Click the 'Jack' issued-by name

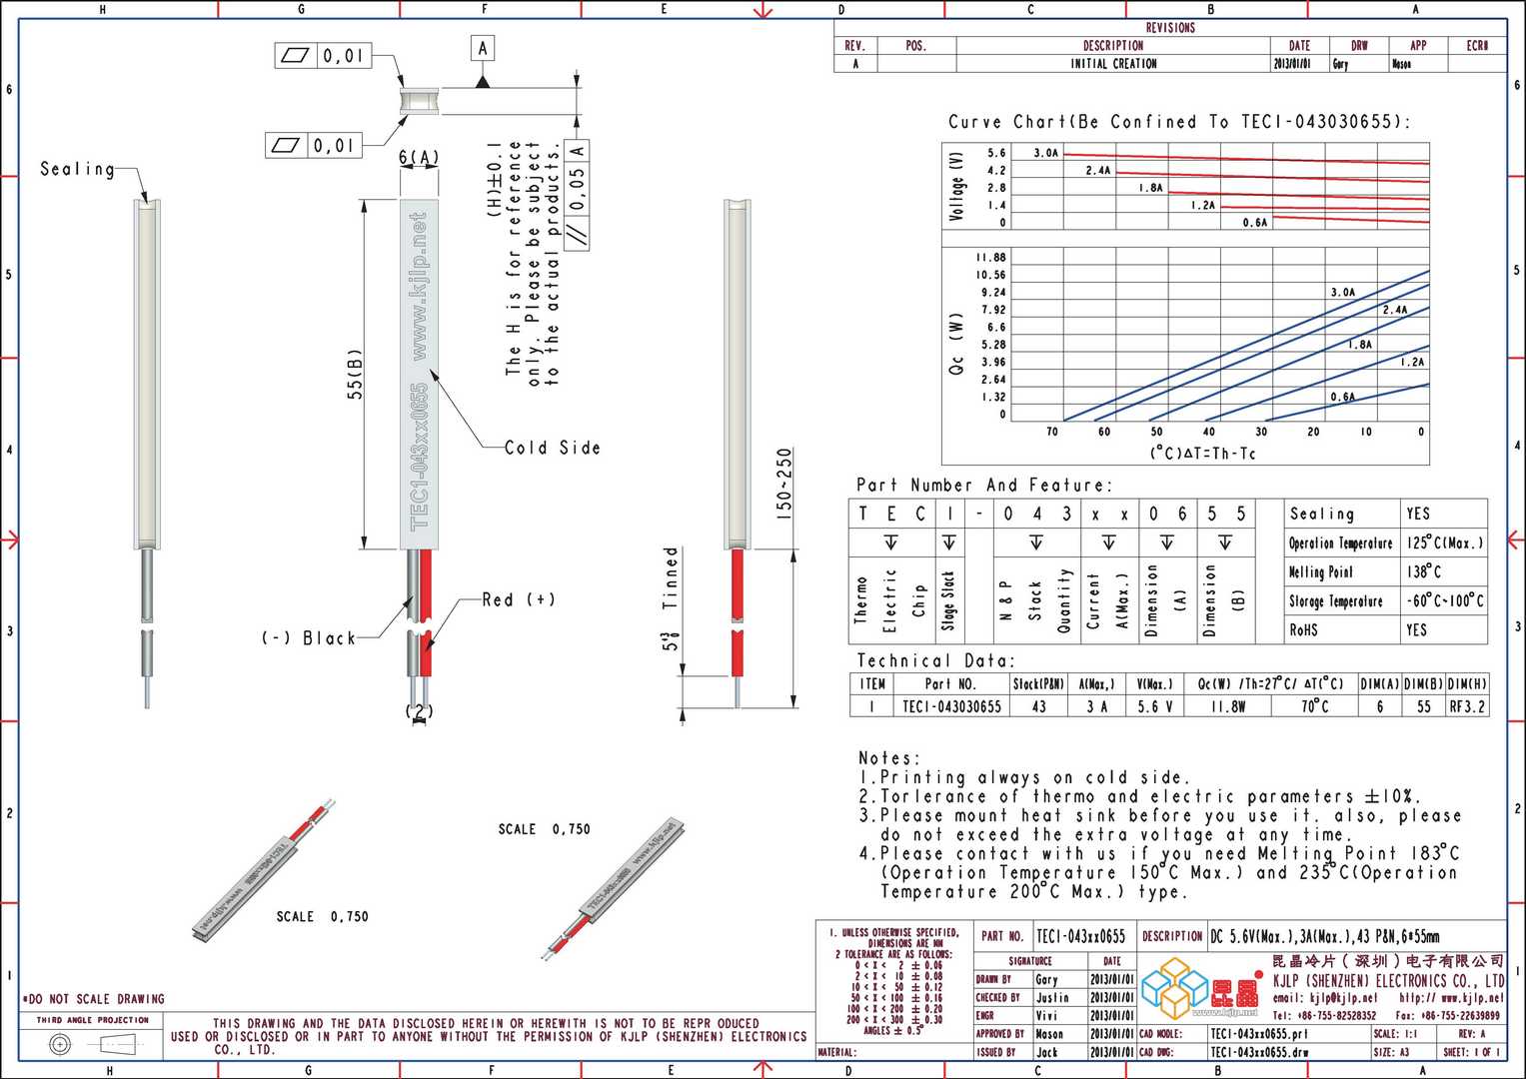1046,1052
